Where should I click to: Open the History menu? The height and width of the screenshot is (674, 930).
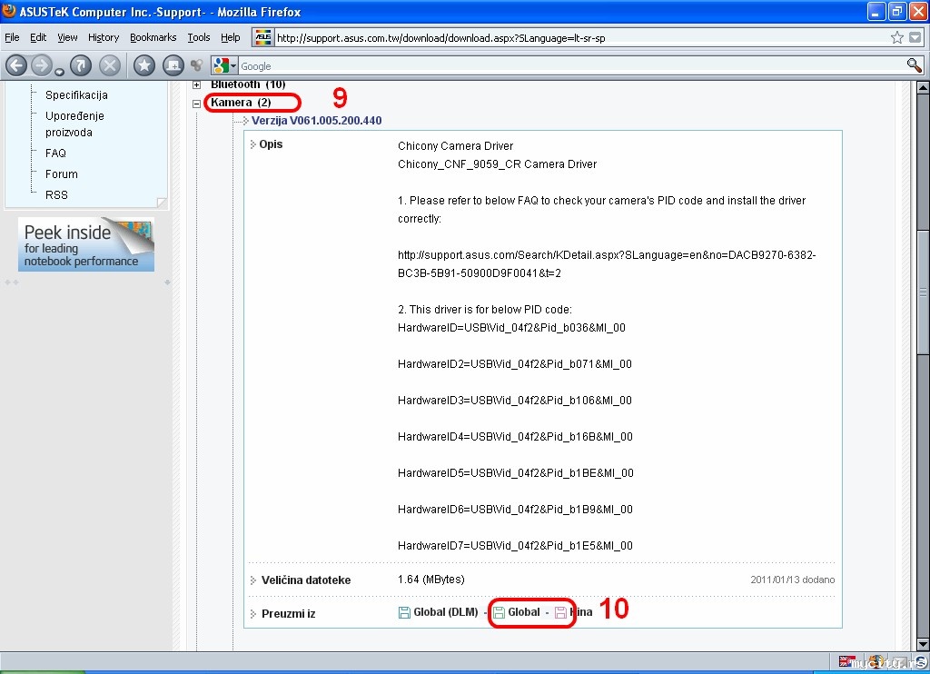(x=104, y=37)
